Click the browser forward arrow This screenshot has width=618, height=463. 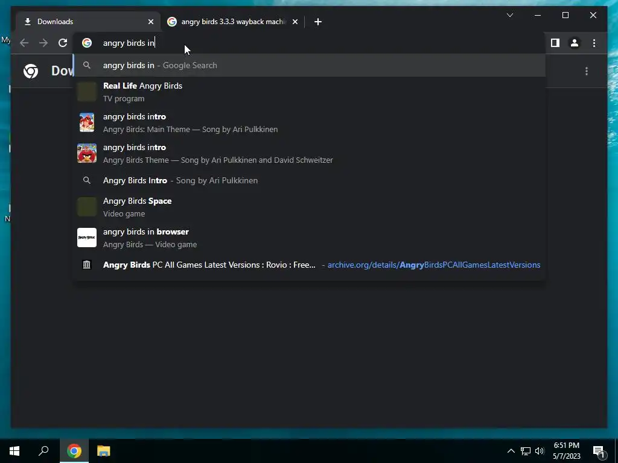point(43,43)
